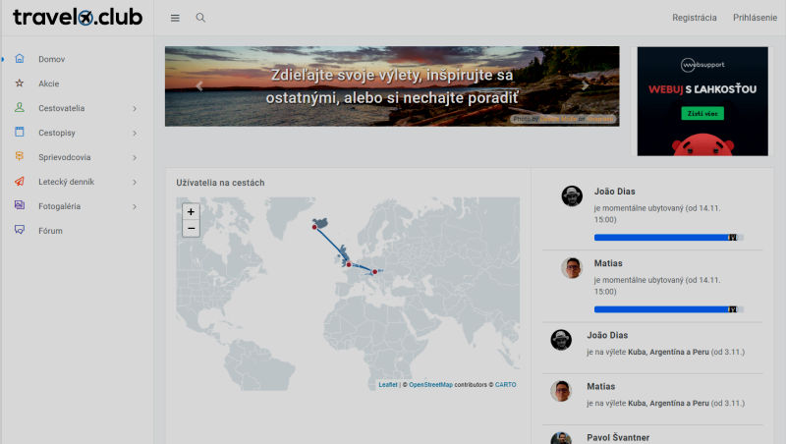Image resolution: width=786 pixels, height=444 pixels.
Task: Click Užívatelia na cestách heading
Action: point(220,183)
